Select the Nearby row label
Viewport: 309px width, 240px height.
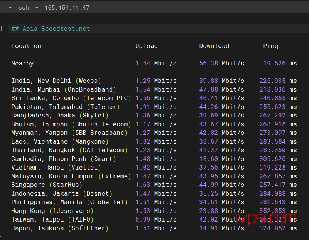[x=22, y=63]
